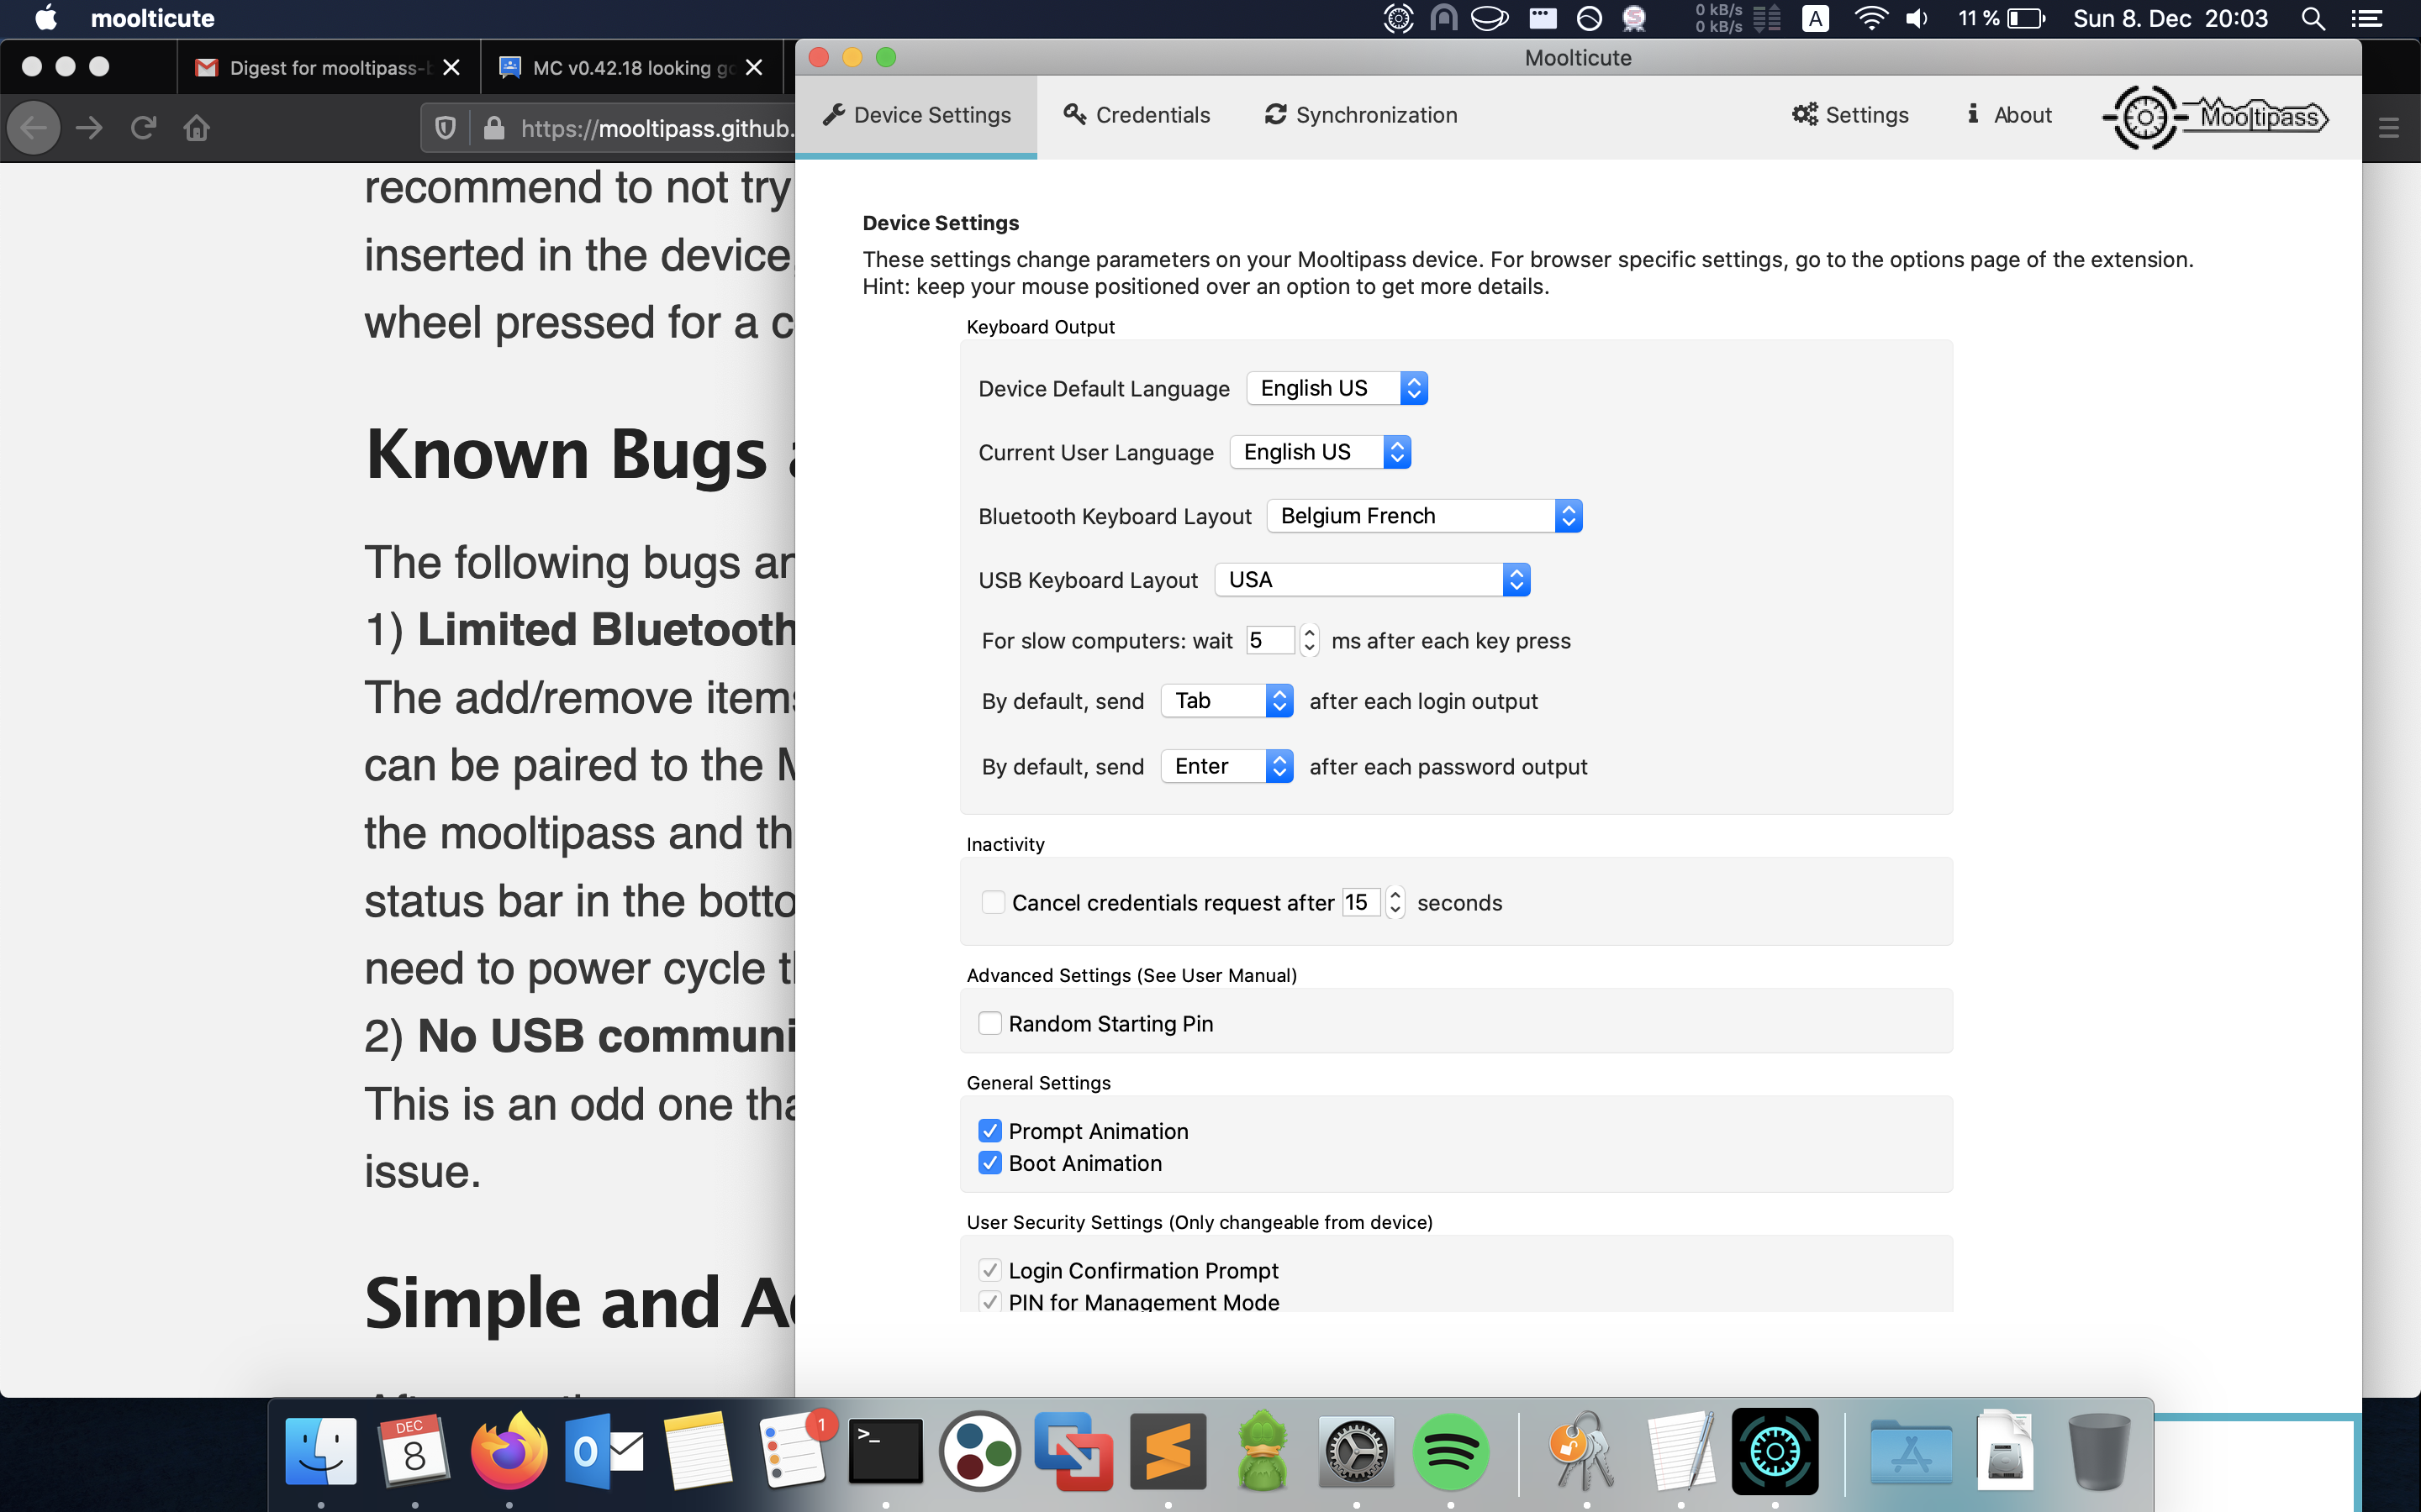This screenshot has width=2421, height=1512.
Task: Enable Random Starting Pin checkbox
Action: click(x=989, y=1023)
